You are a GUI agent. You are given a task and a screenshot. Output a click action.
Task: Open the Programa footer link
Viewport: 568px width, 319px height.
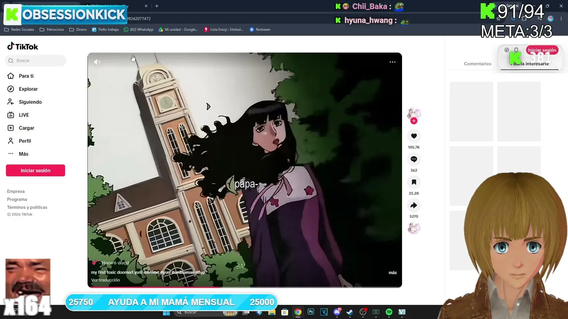17,199
